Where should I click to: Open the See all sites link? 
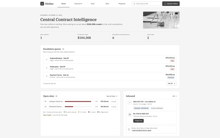click(x=112, y=96)
